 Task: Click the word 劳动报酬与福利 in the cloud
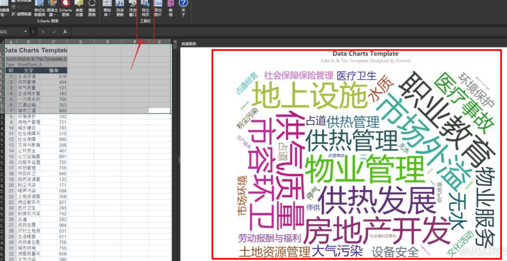(269, 238)
